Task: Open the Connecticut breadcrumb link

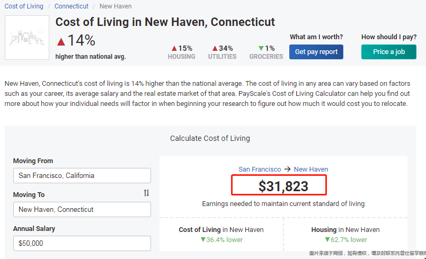Action: point(72,6)
